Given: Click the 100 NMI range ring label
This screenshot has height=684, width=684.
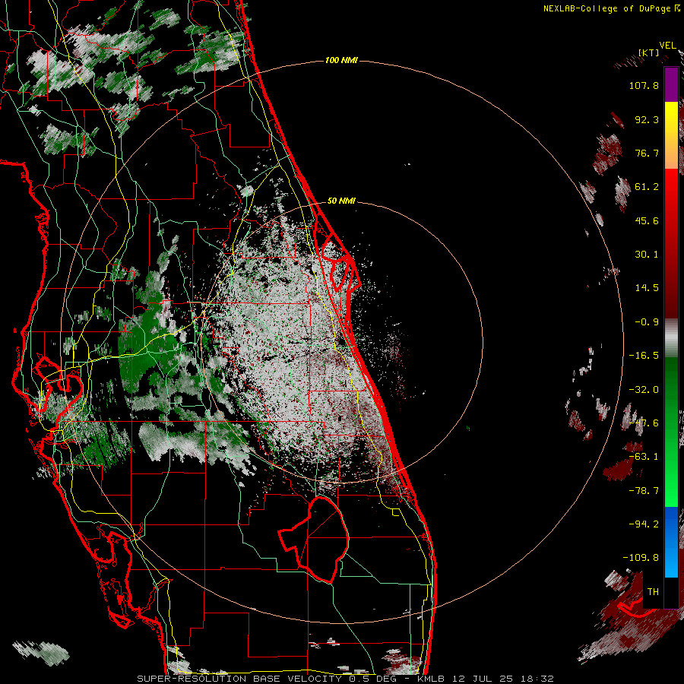Looking at the screenshot, I should click(x=341, y=60).
